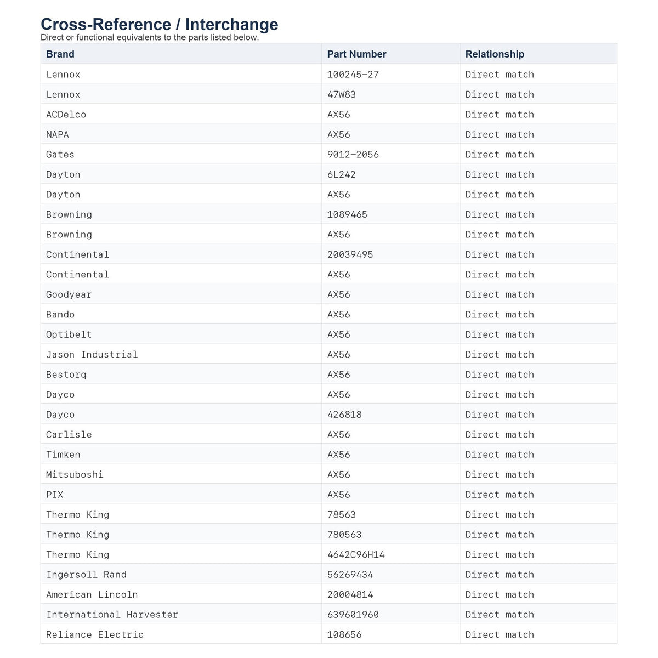The image size is (658, 658).
Task: Click the Goodyear brand cell
Action: click(181, 294)
